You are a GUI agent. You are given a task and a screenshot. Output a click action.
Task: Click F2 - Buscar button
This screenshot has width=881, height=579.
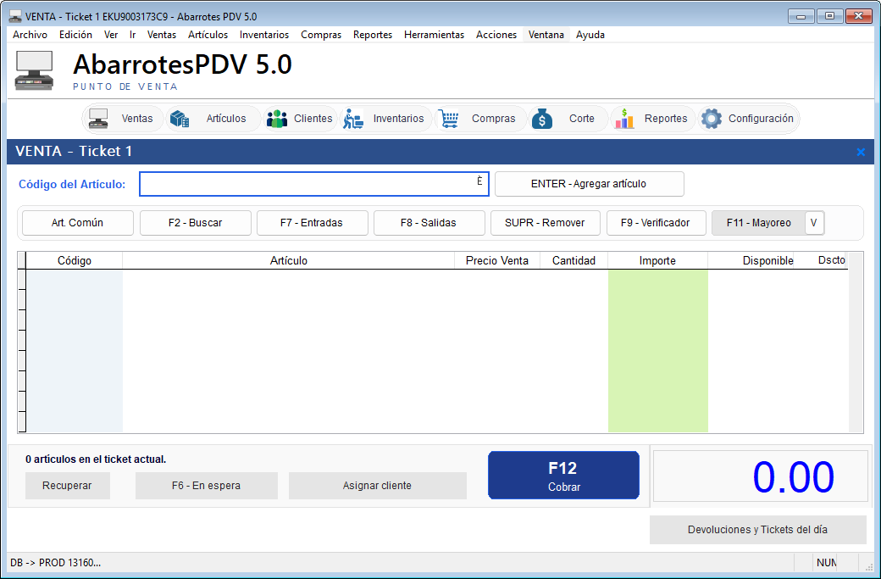tap(195, 223)
